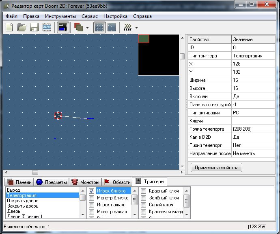Click the Тихий телепорт value Нет
The height and width of the screenshot is (234, 280).
(x=253, y=145)
